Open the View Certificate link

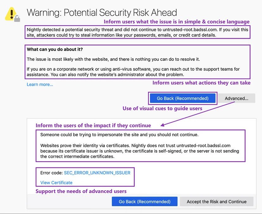(56, 183)
